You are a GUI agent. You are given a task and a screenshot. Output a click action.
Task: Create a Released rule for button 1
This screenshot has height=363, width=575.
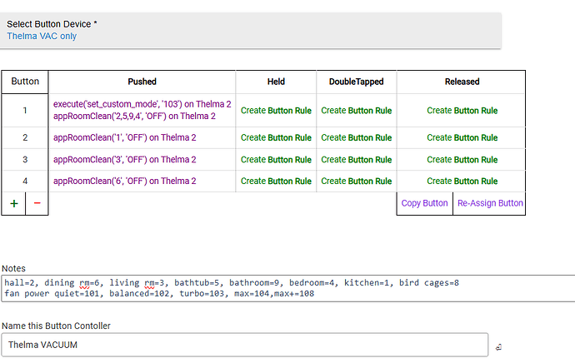pyautogui.click(x=462, y=110)
